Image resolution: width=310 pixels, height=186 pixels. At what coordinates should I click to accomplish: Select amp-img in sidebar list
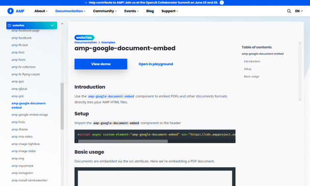click(17, 158)
